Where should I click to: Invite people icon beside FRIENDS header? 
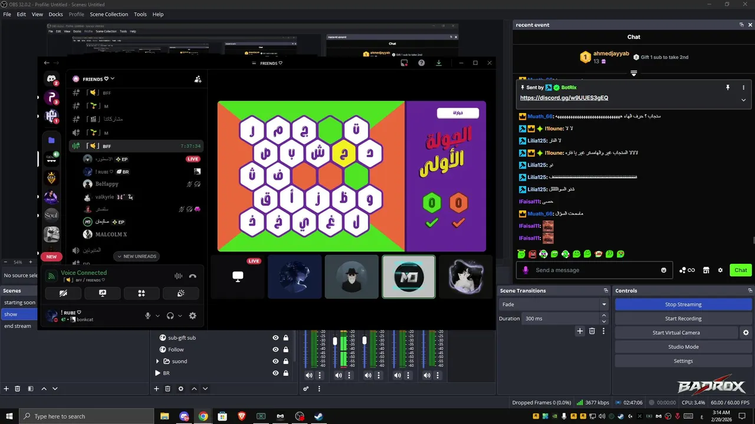coord(198,79)
